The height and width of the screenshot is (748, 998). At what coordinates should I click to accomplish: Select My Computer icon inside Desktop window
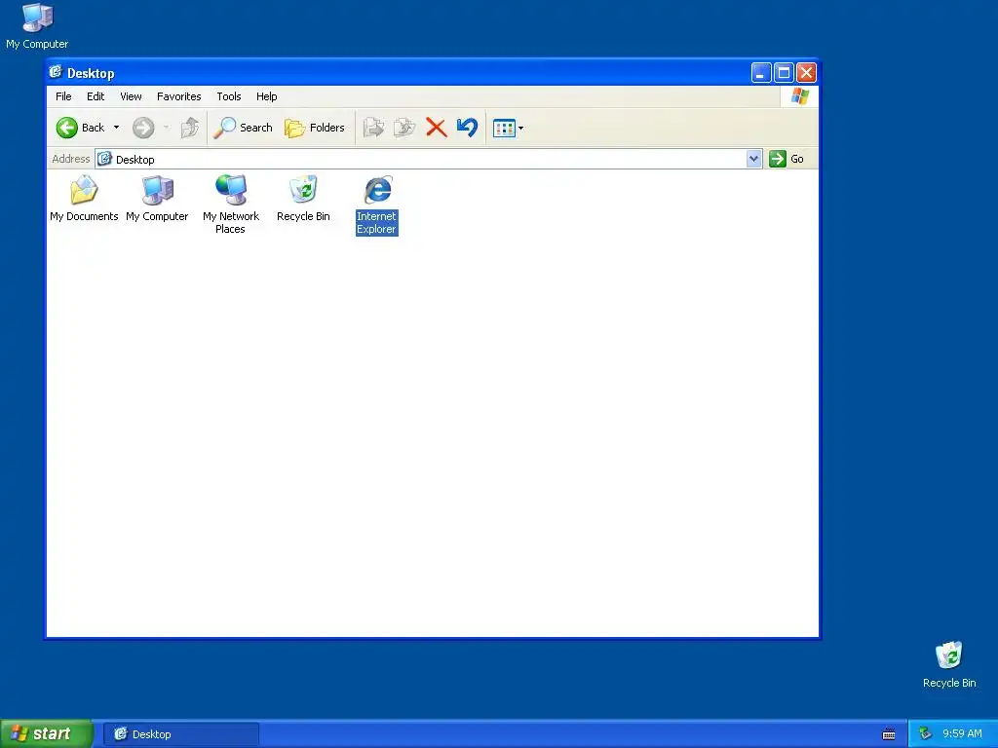[x=157, y=199]
